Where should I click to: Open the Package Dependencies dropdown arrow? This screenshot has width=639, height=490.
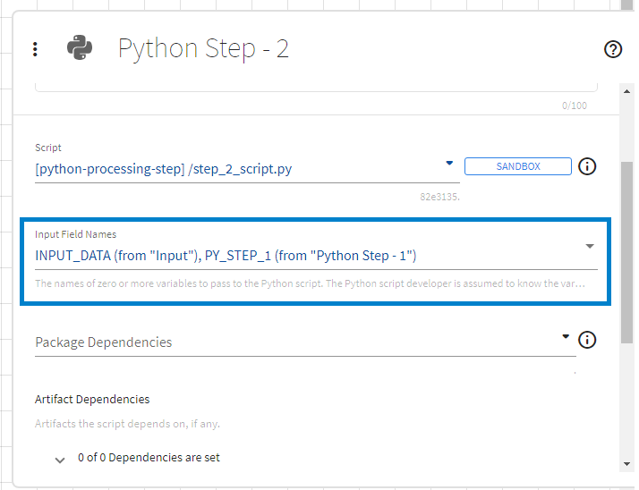click(x=566, y=337)
